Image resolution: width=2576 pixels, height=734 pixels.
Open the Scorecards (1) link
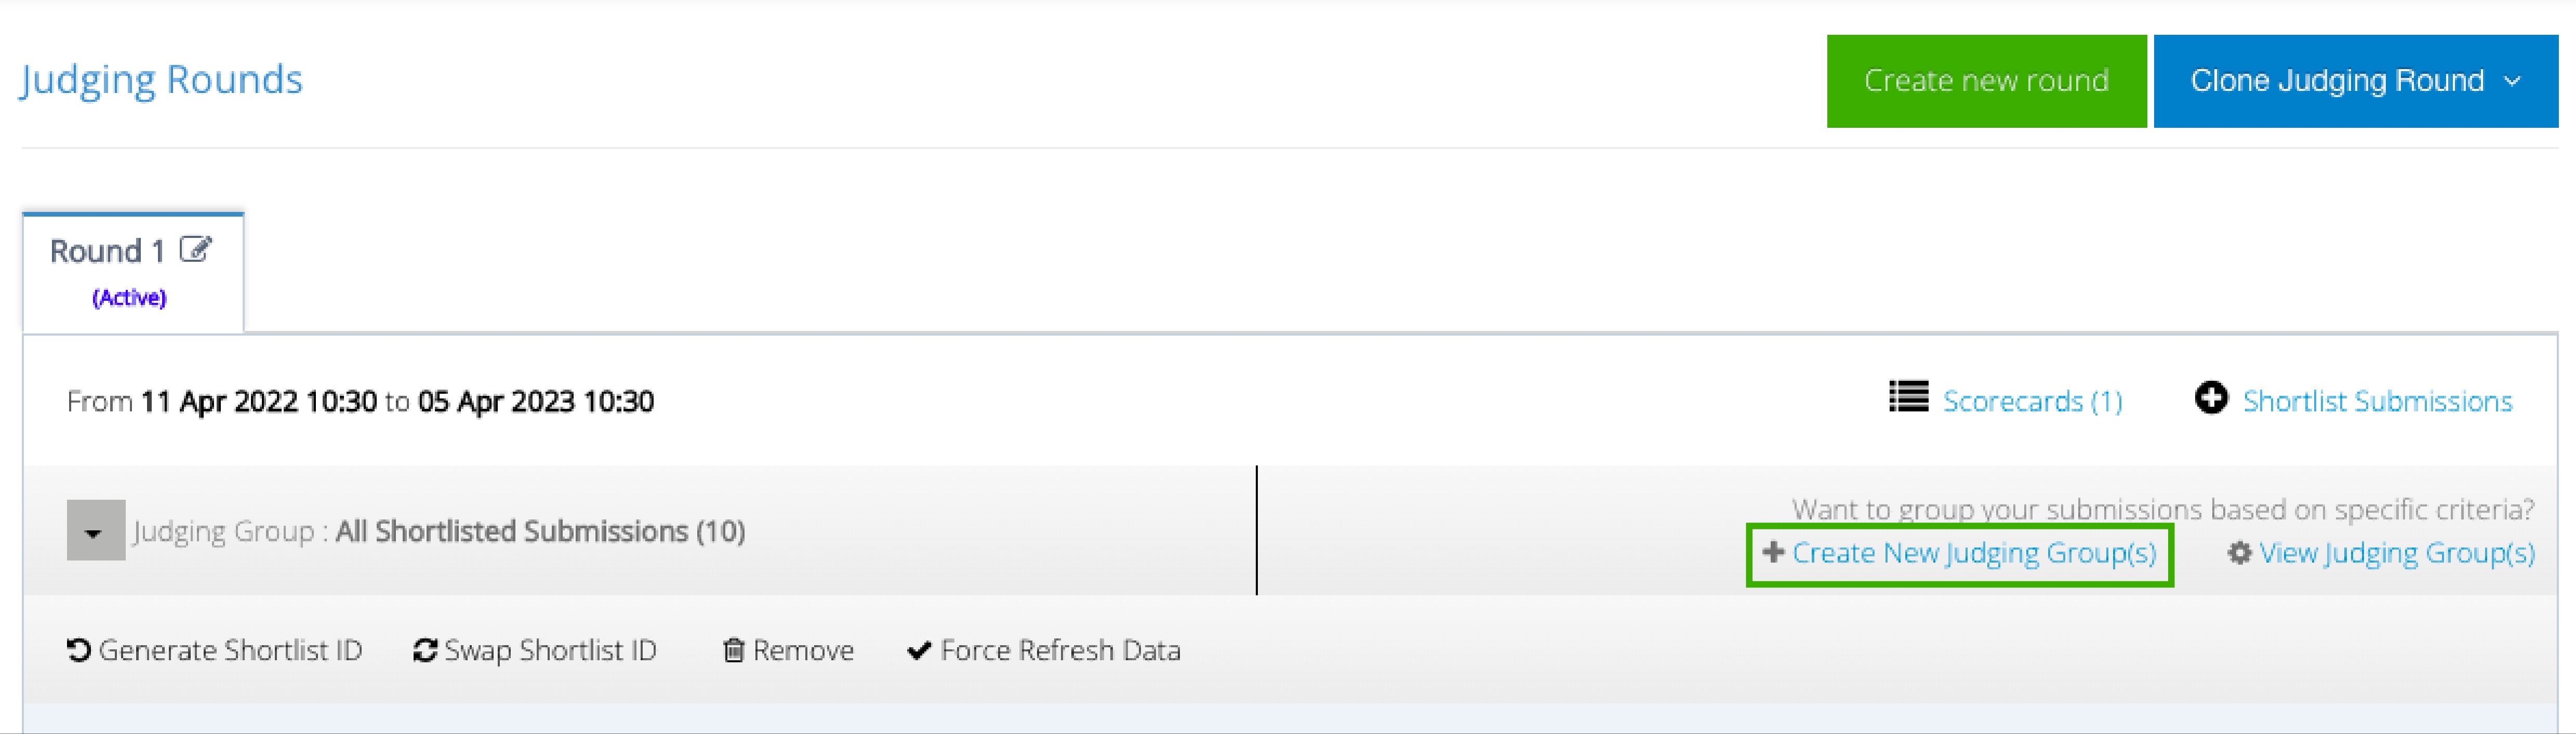[2032, 401]
